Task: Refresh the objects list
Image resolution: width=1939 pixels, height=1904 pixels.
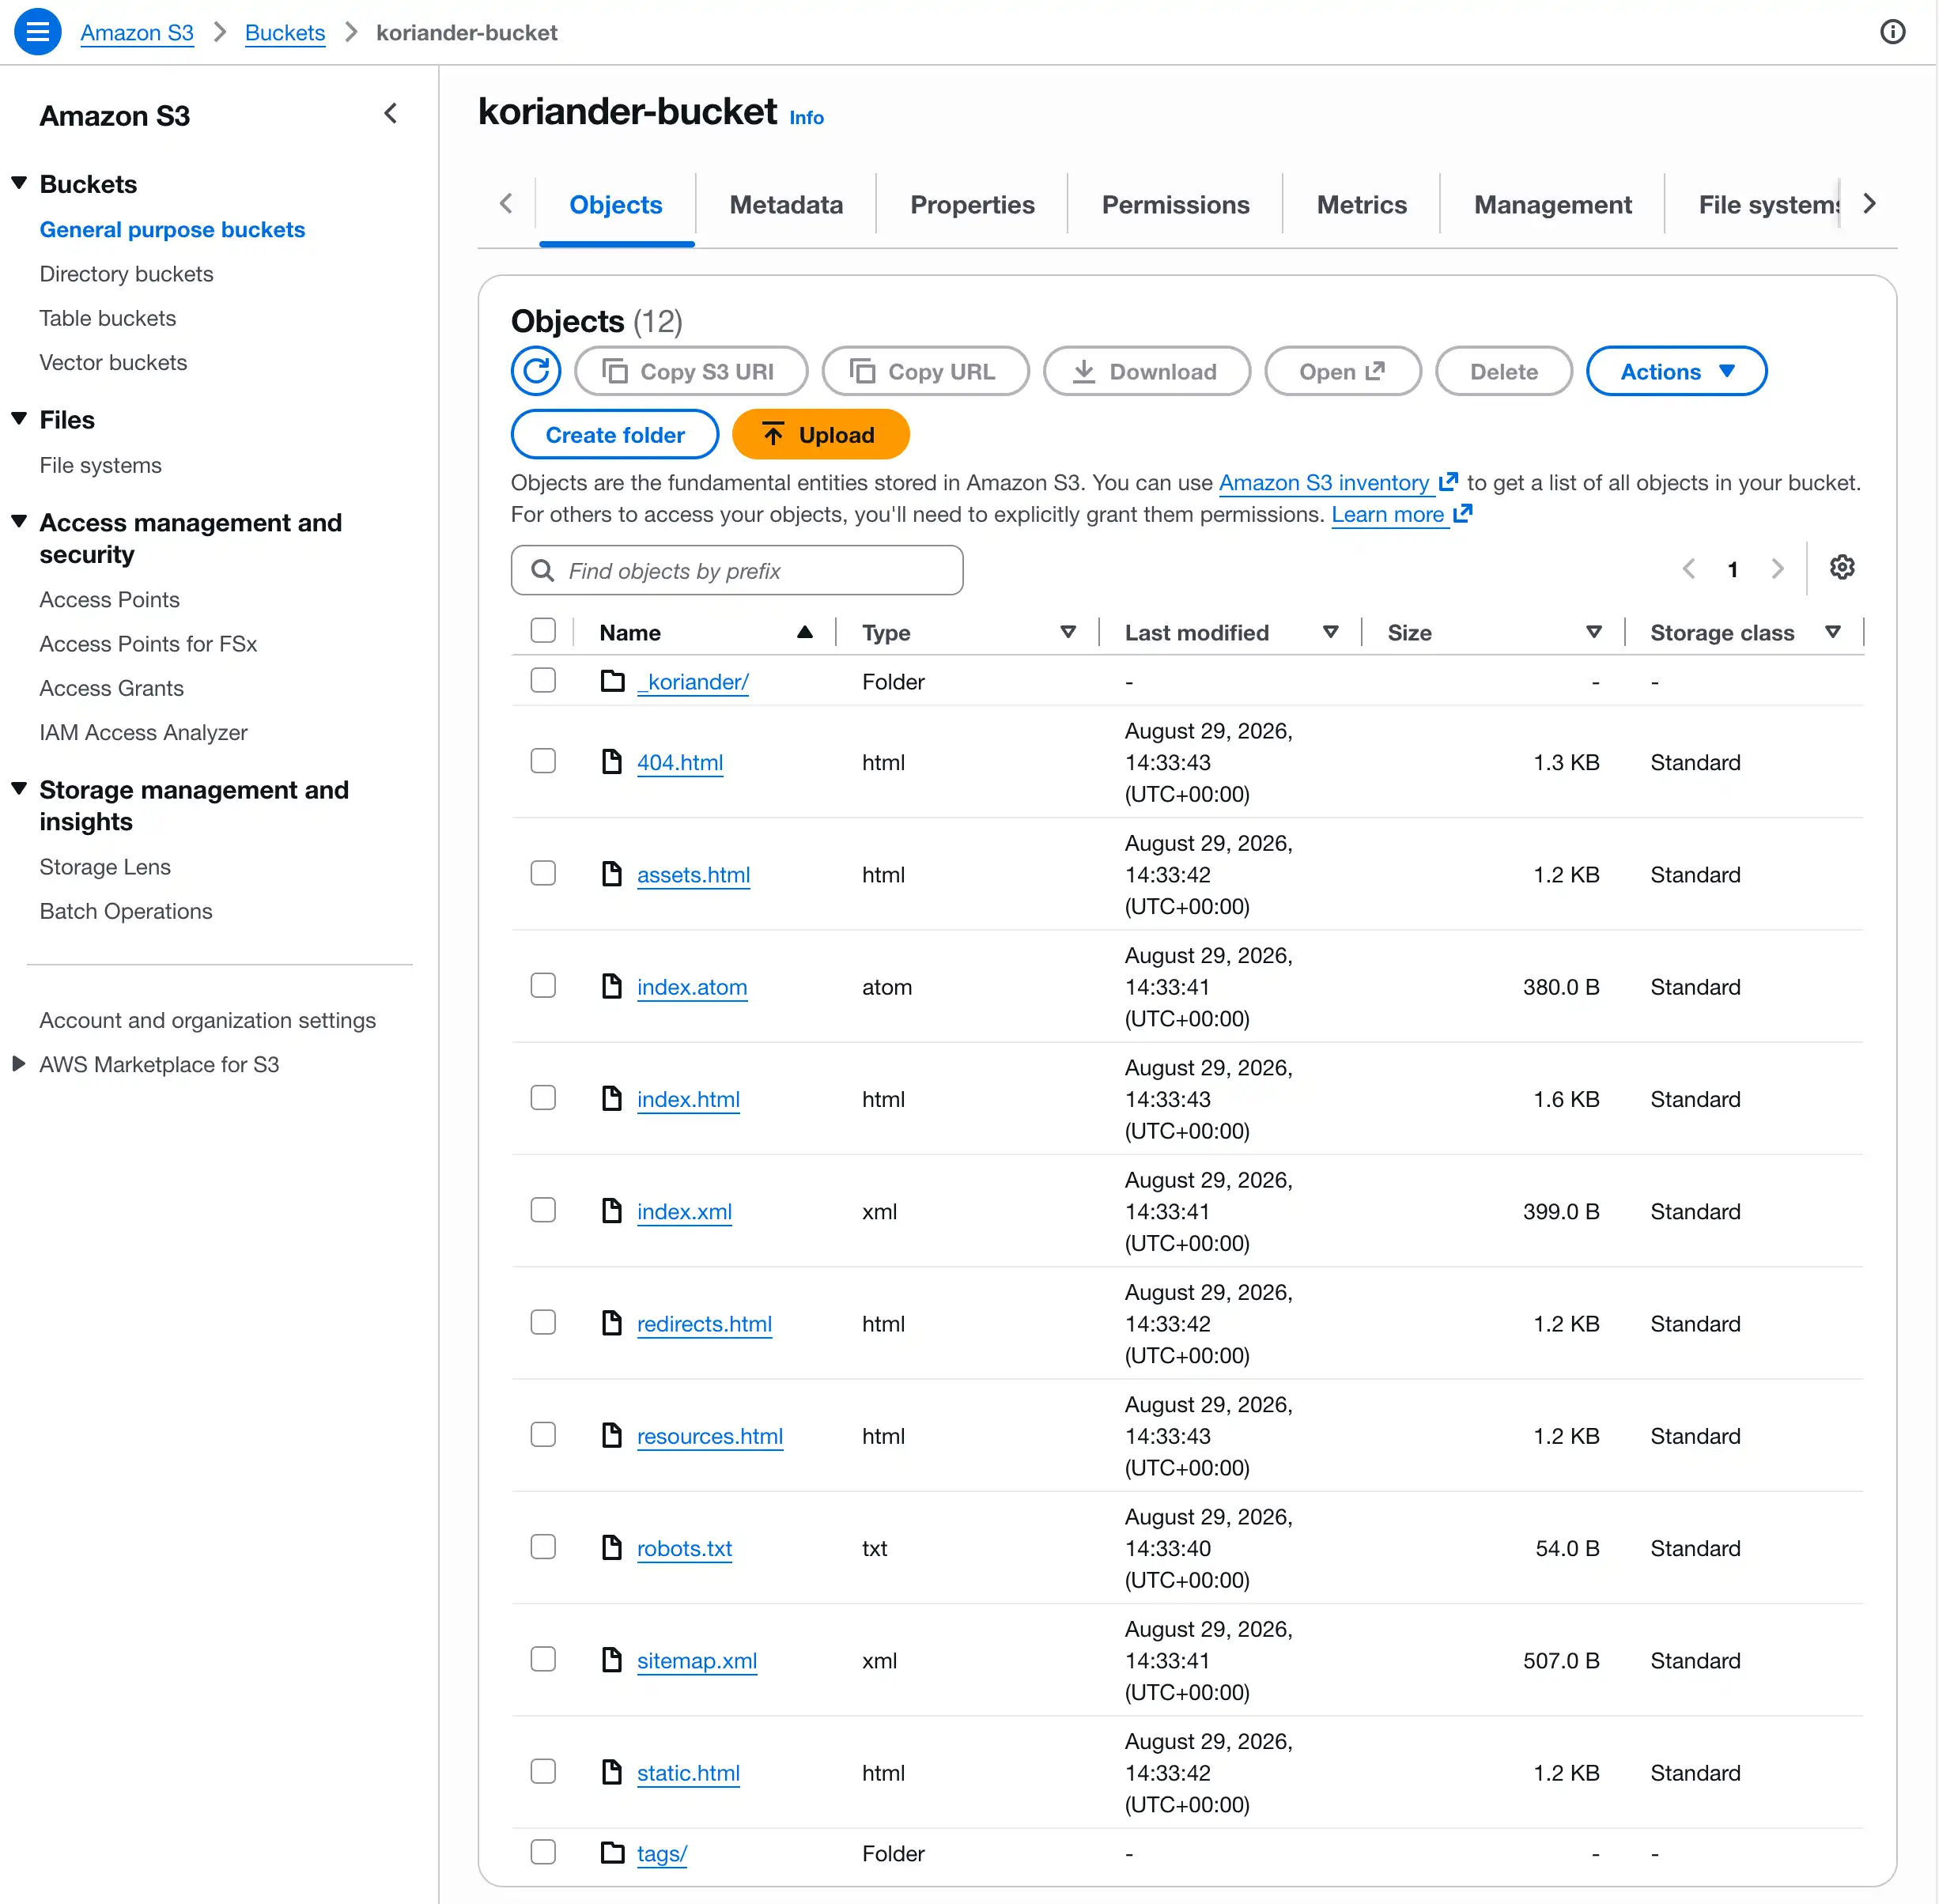Action: pos(536,371)
